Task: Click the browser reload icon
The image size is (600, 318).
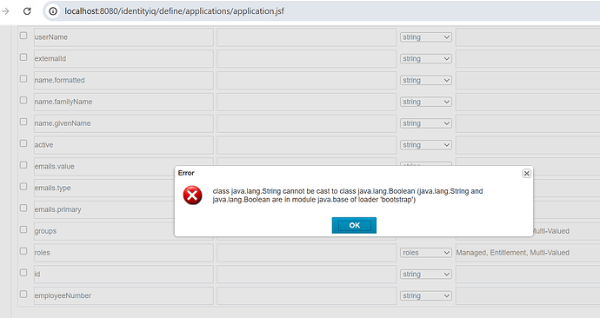Action: pos(27,11)
